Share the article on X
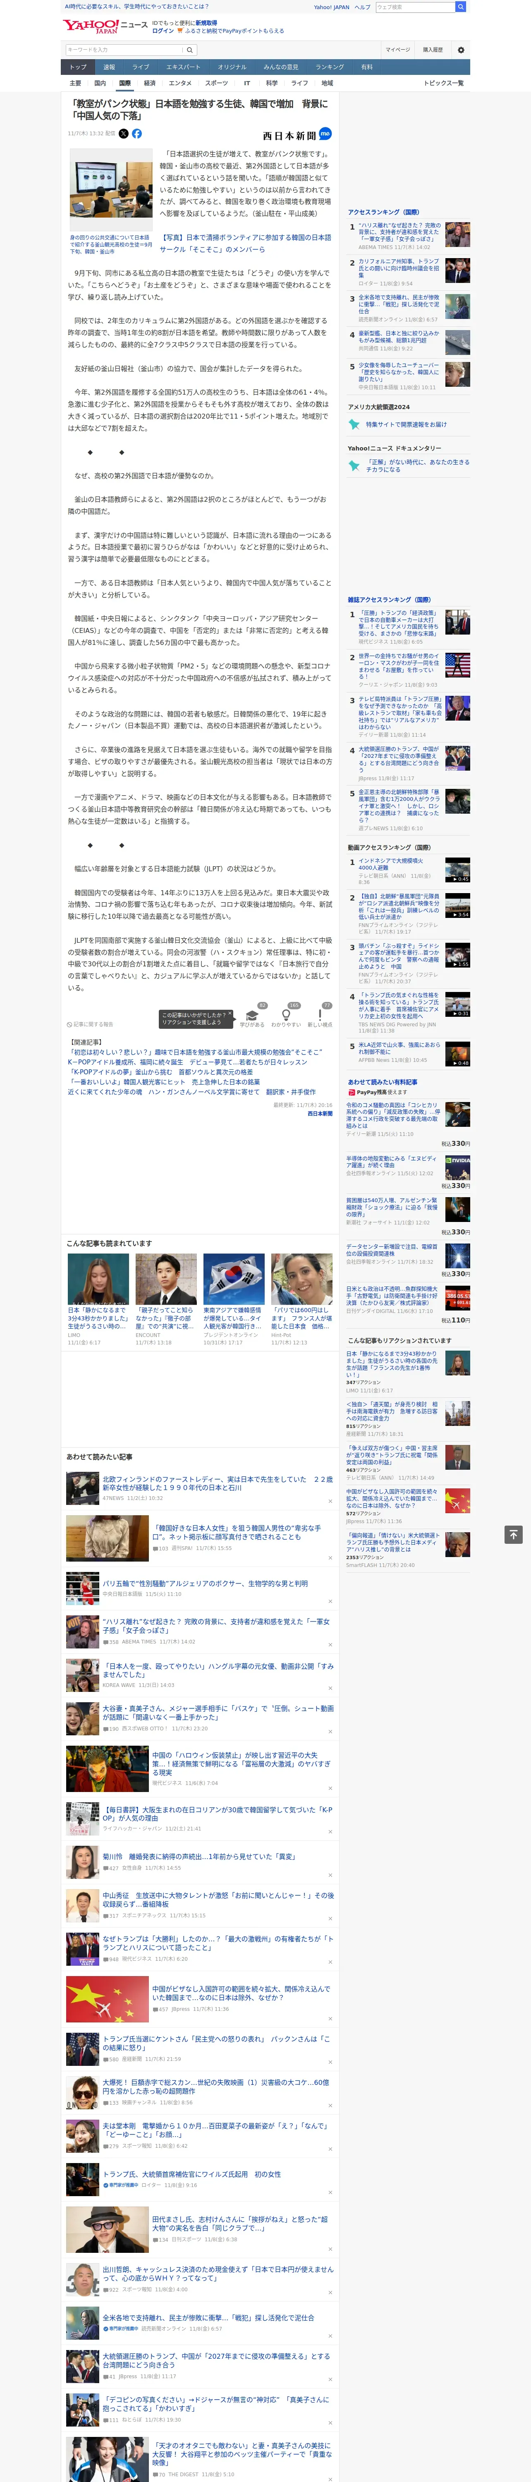 (x=123, y=134)
